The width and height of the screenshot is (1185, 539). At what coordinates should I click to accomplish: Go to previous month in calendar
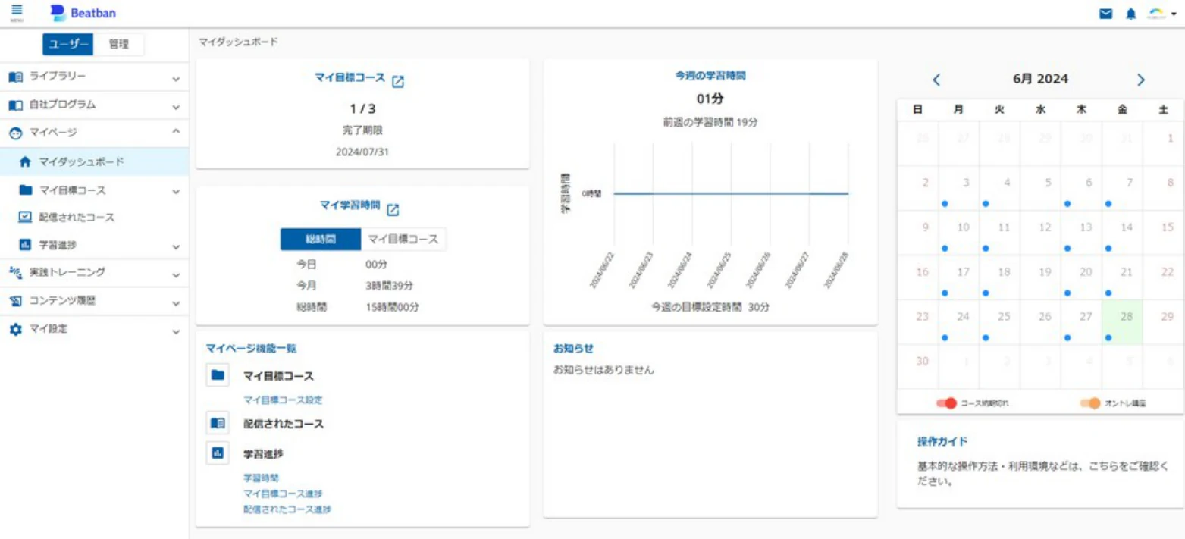[x=936, y=80]
